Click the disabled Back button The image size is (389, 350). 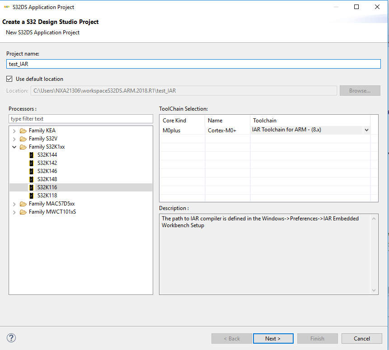[232, 339]
